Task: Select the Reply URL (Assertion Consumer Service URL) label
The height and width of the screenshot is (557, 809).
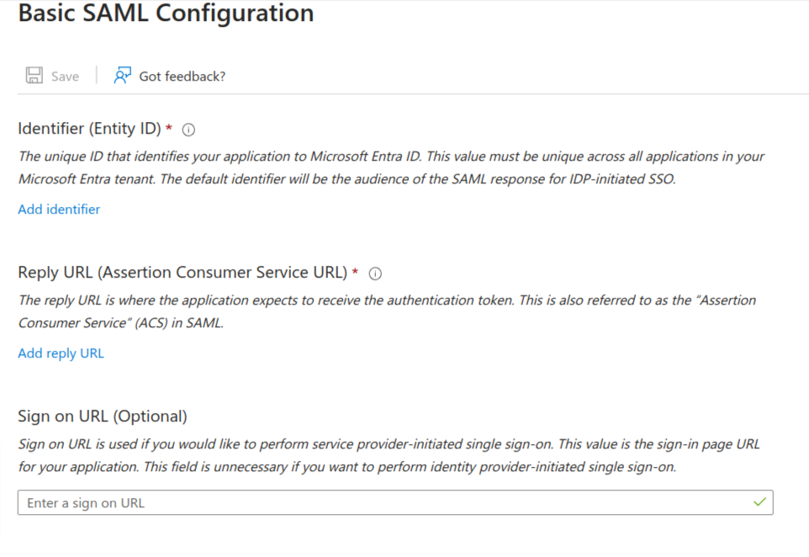Action: pyautogui.click(x=182, y=273)
